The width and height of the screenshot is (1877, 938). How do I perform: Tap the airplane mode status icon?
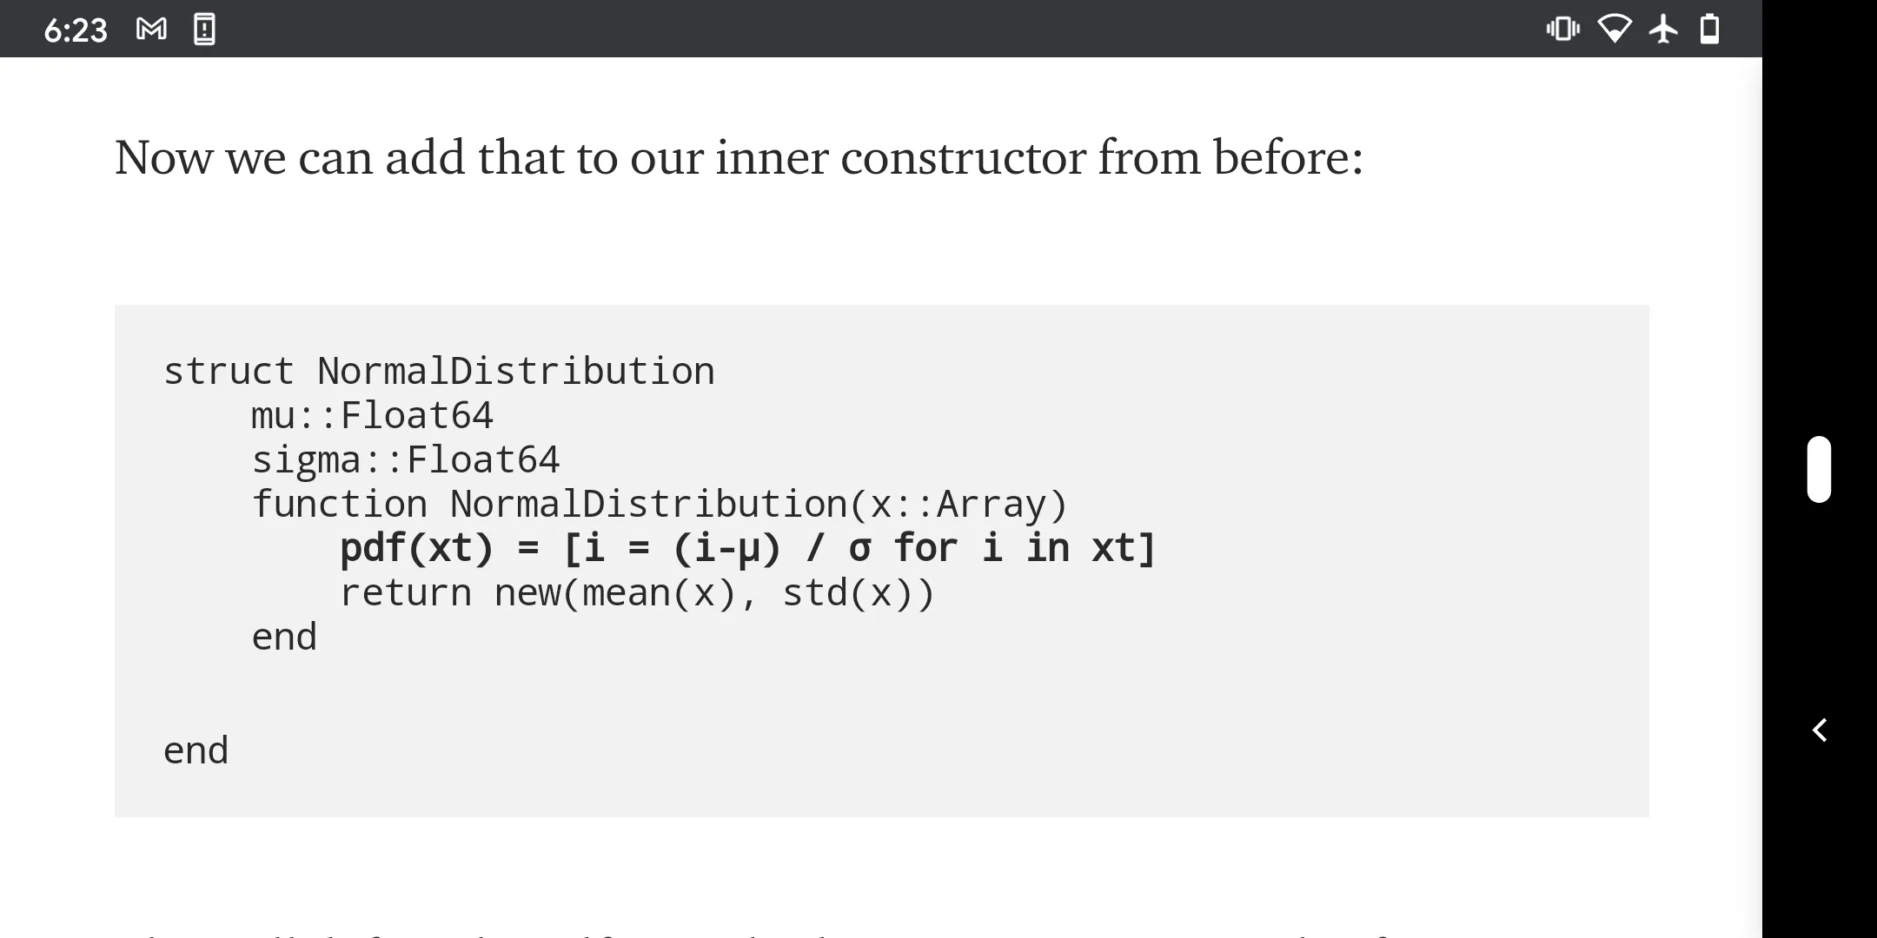[x=1663, y=30]
